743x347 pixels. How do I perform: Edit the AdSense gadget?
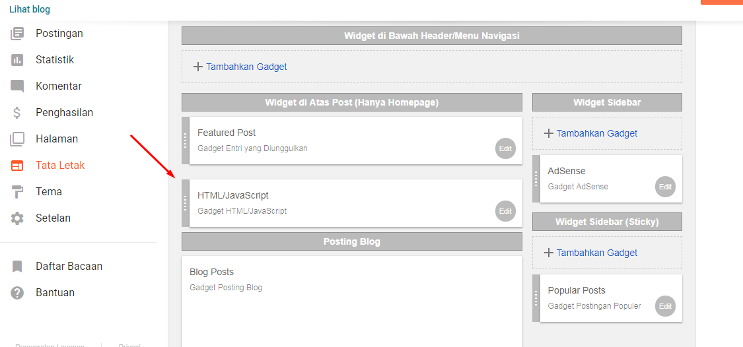[665, 187]
